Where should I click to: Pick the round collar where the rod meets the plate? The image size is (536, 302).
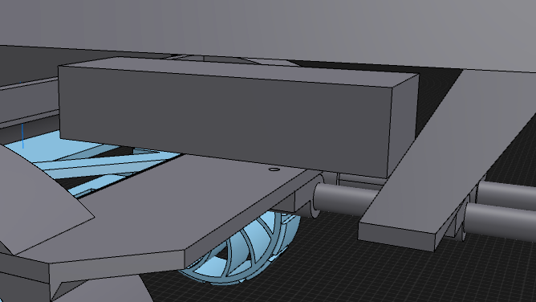[316, 196]
